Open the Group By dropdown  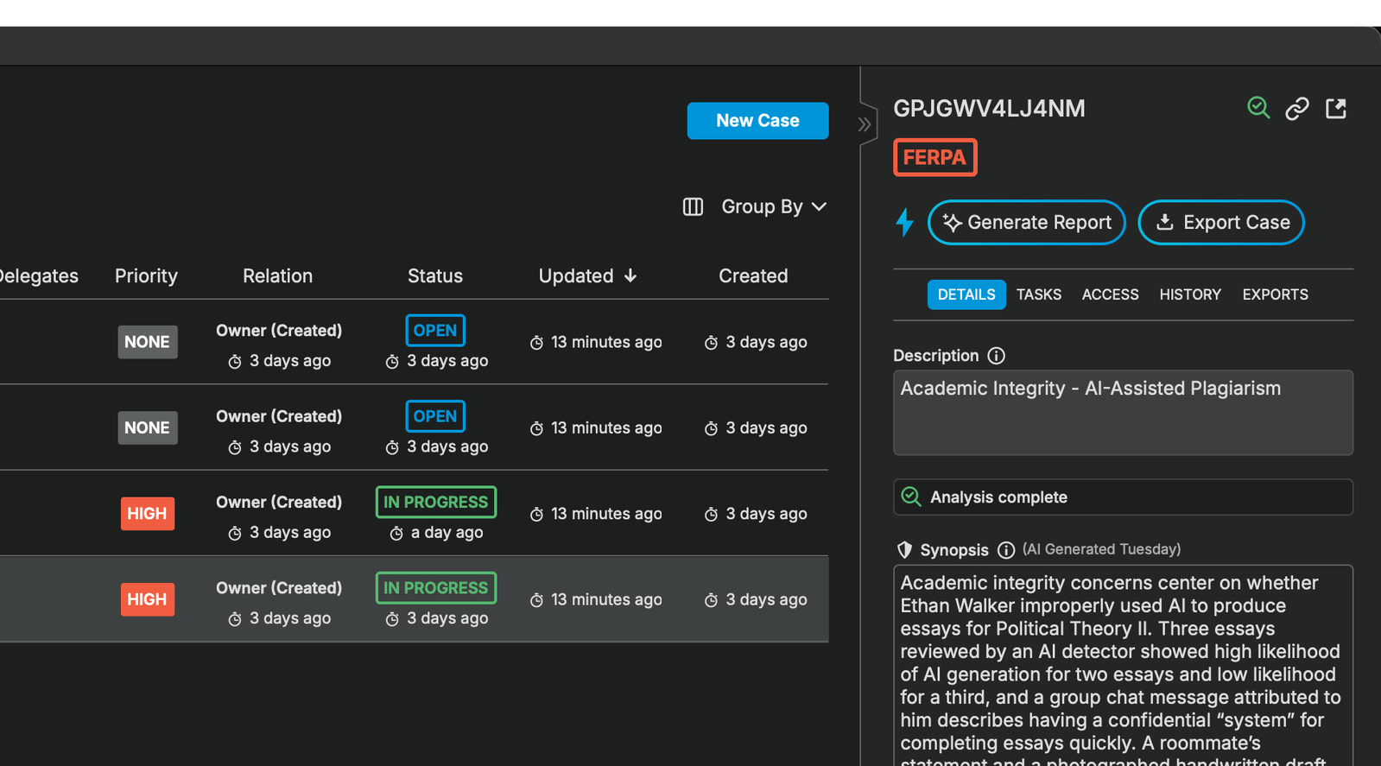pos(774,206)
